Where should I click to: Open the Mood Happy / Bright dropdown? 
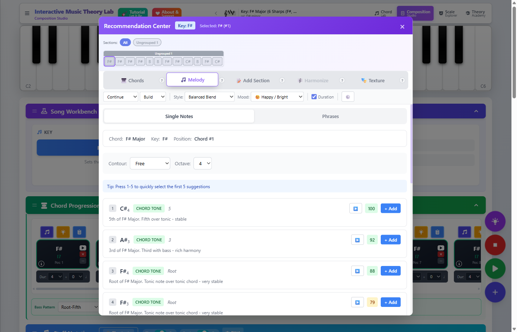pos(277,97)
